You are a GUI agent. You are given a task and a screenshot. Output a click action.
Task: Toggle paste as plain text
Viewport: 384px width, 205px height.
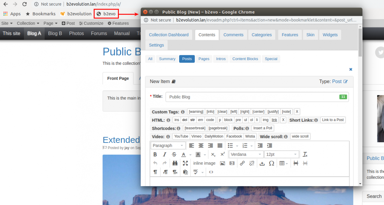(185, 172)
